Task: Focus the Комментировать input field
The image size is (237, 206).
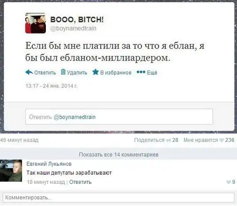Action: pyautogui.click(x=118, y=198)
